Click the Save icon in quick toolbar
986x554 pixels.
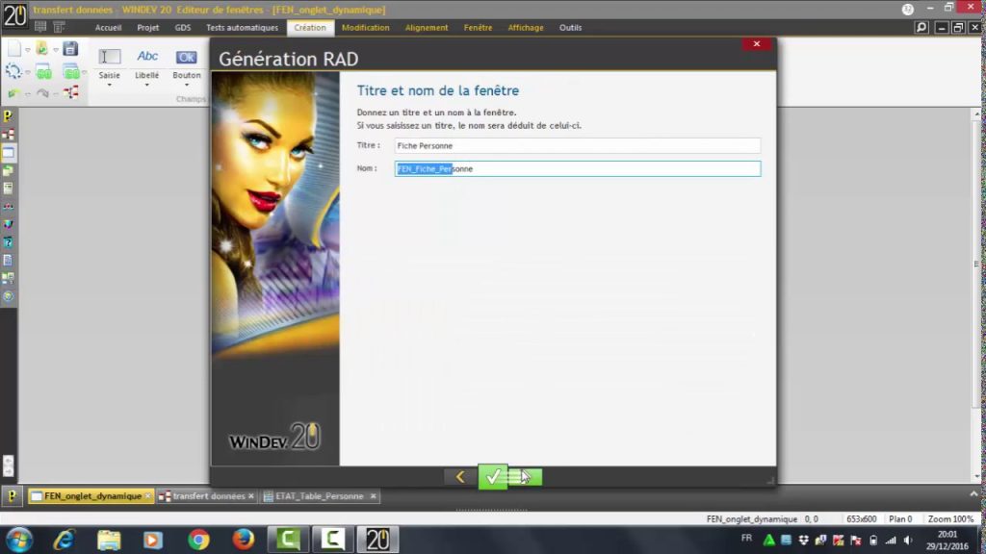pos(70,48)
